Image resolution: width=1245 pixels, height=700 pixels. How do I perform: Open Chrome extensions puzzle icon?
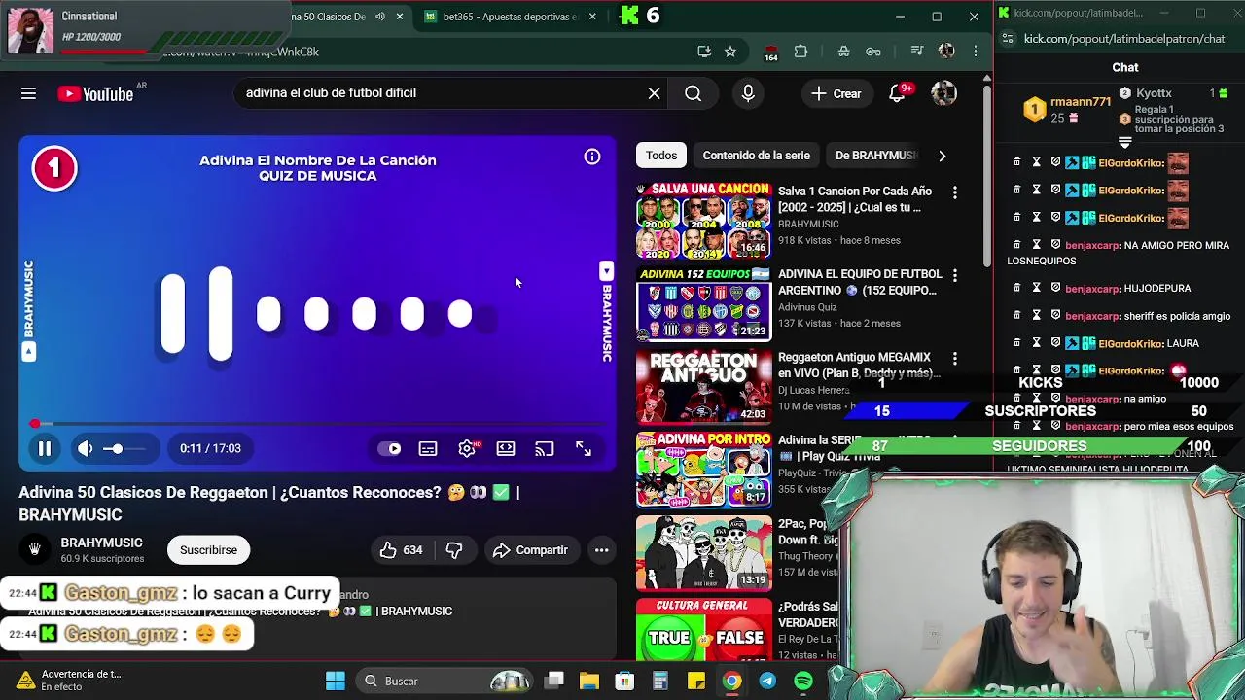point(800,52)
